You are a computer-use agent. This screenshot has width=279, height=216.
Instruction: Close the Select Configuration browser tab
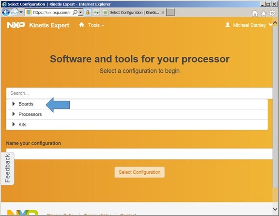pos(163,13)
